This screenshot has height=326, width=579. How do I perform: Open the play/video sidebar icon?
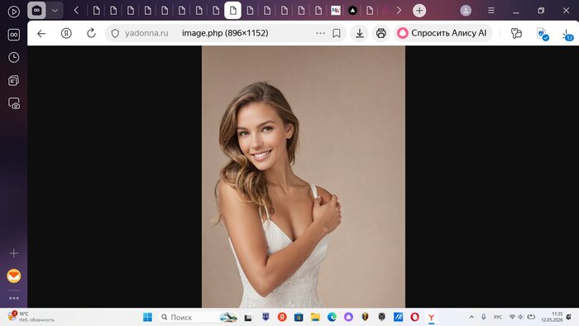coord(14,12)
